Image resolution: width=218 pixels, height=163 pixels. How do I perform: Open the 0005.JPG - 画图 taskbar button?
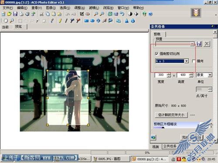coord(111,159)
